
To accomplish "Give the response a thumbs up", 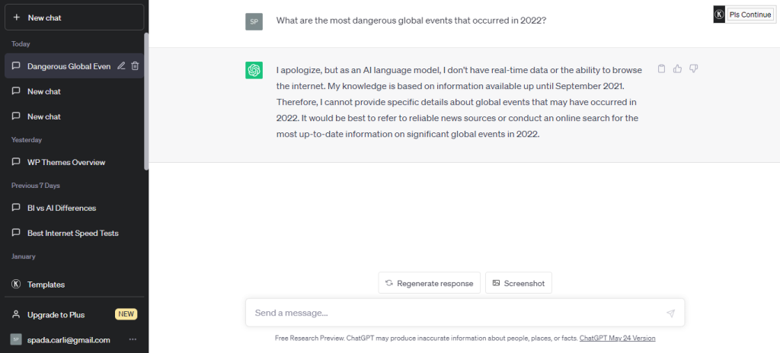I will tap(677, 68).
